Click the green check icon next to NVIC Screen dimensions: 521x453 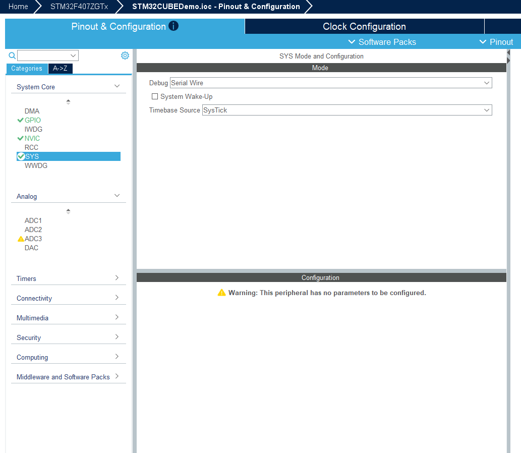(20, 138)
